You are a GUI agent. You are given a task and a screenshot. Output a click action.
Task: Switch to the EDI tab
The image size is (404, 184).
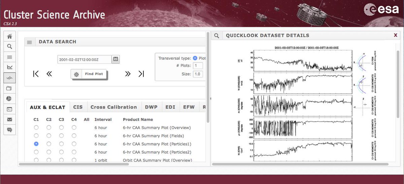[x=170, y=107]
